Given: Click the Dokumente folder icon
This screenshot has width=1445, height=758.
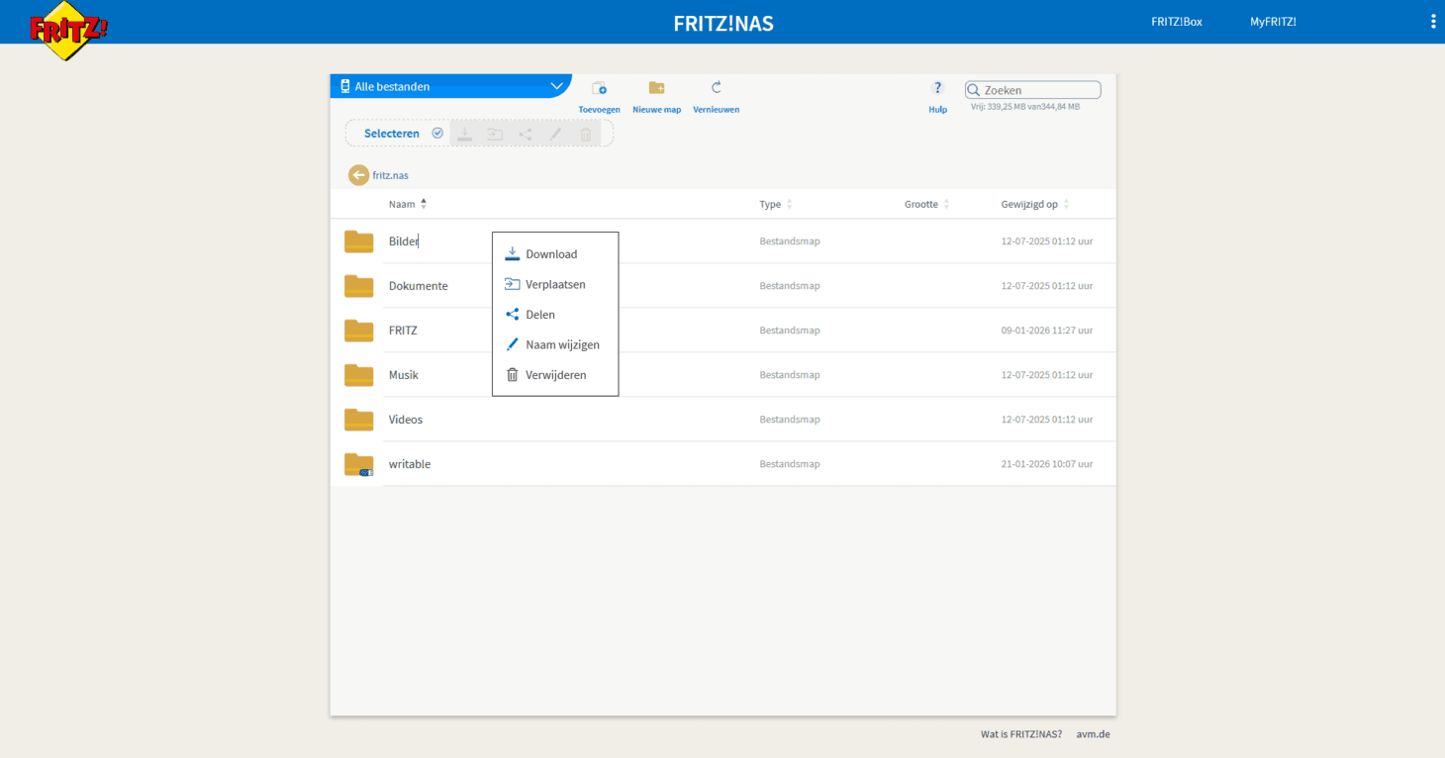Looking at the screenshot, I should [358, 286].
